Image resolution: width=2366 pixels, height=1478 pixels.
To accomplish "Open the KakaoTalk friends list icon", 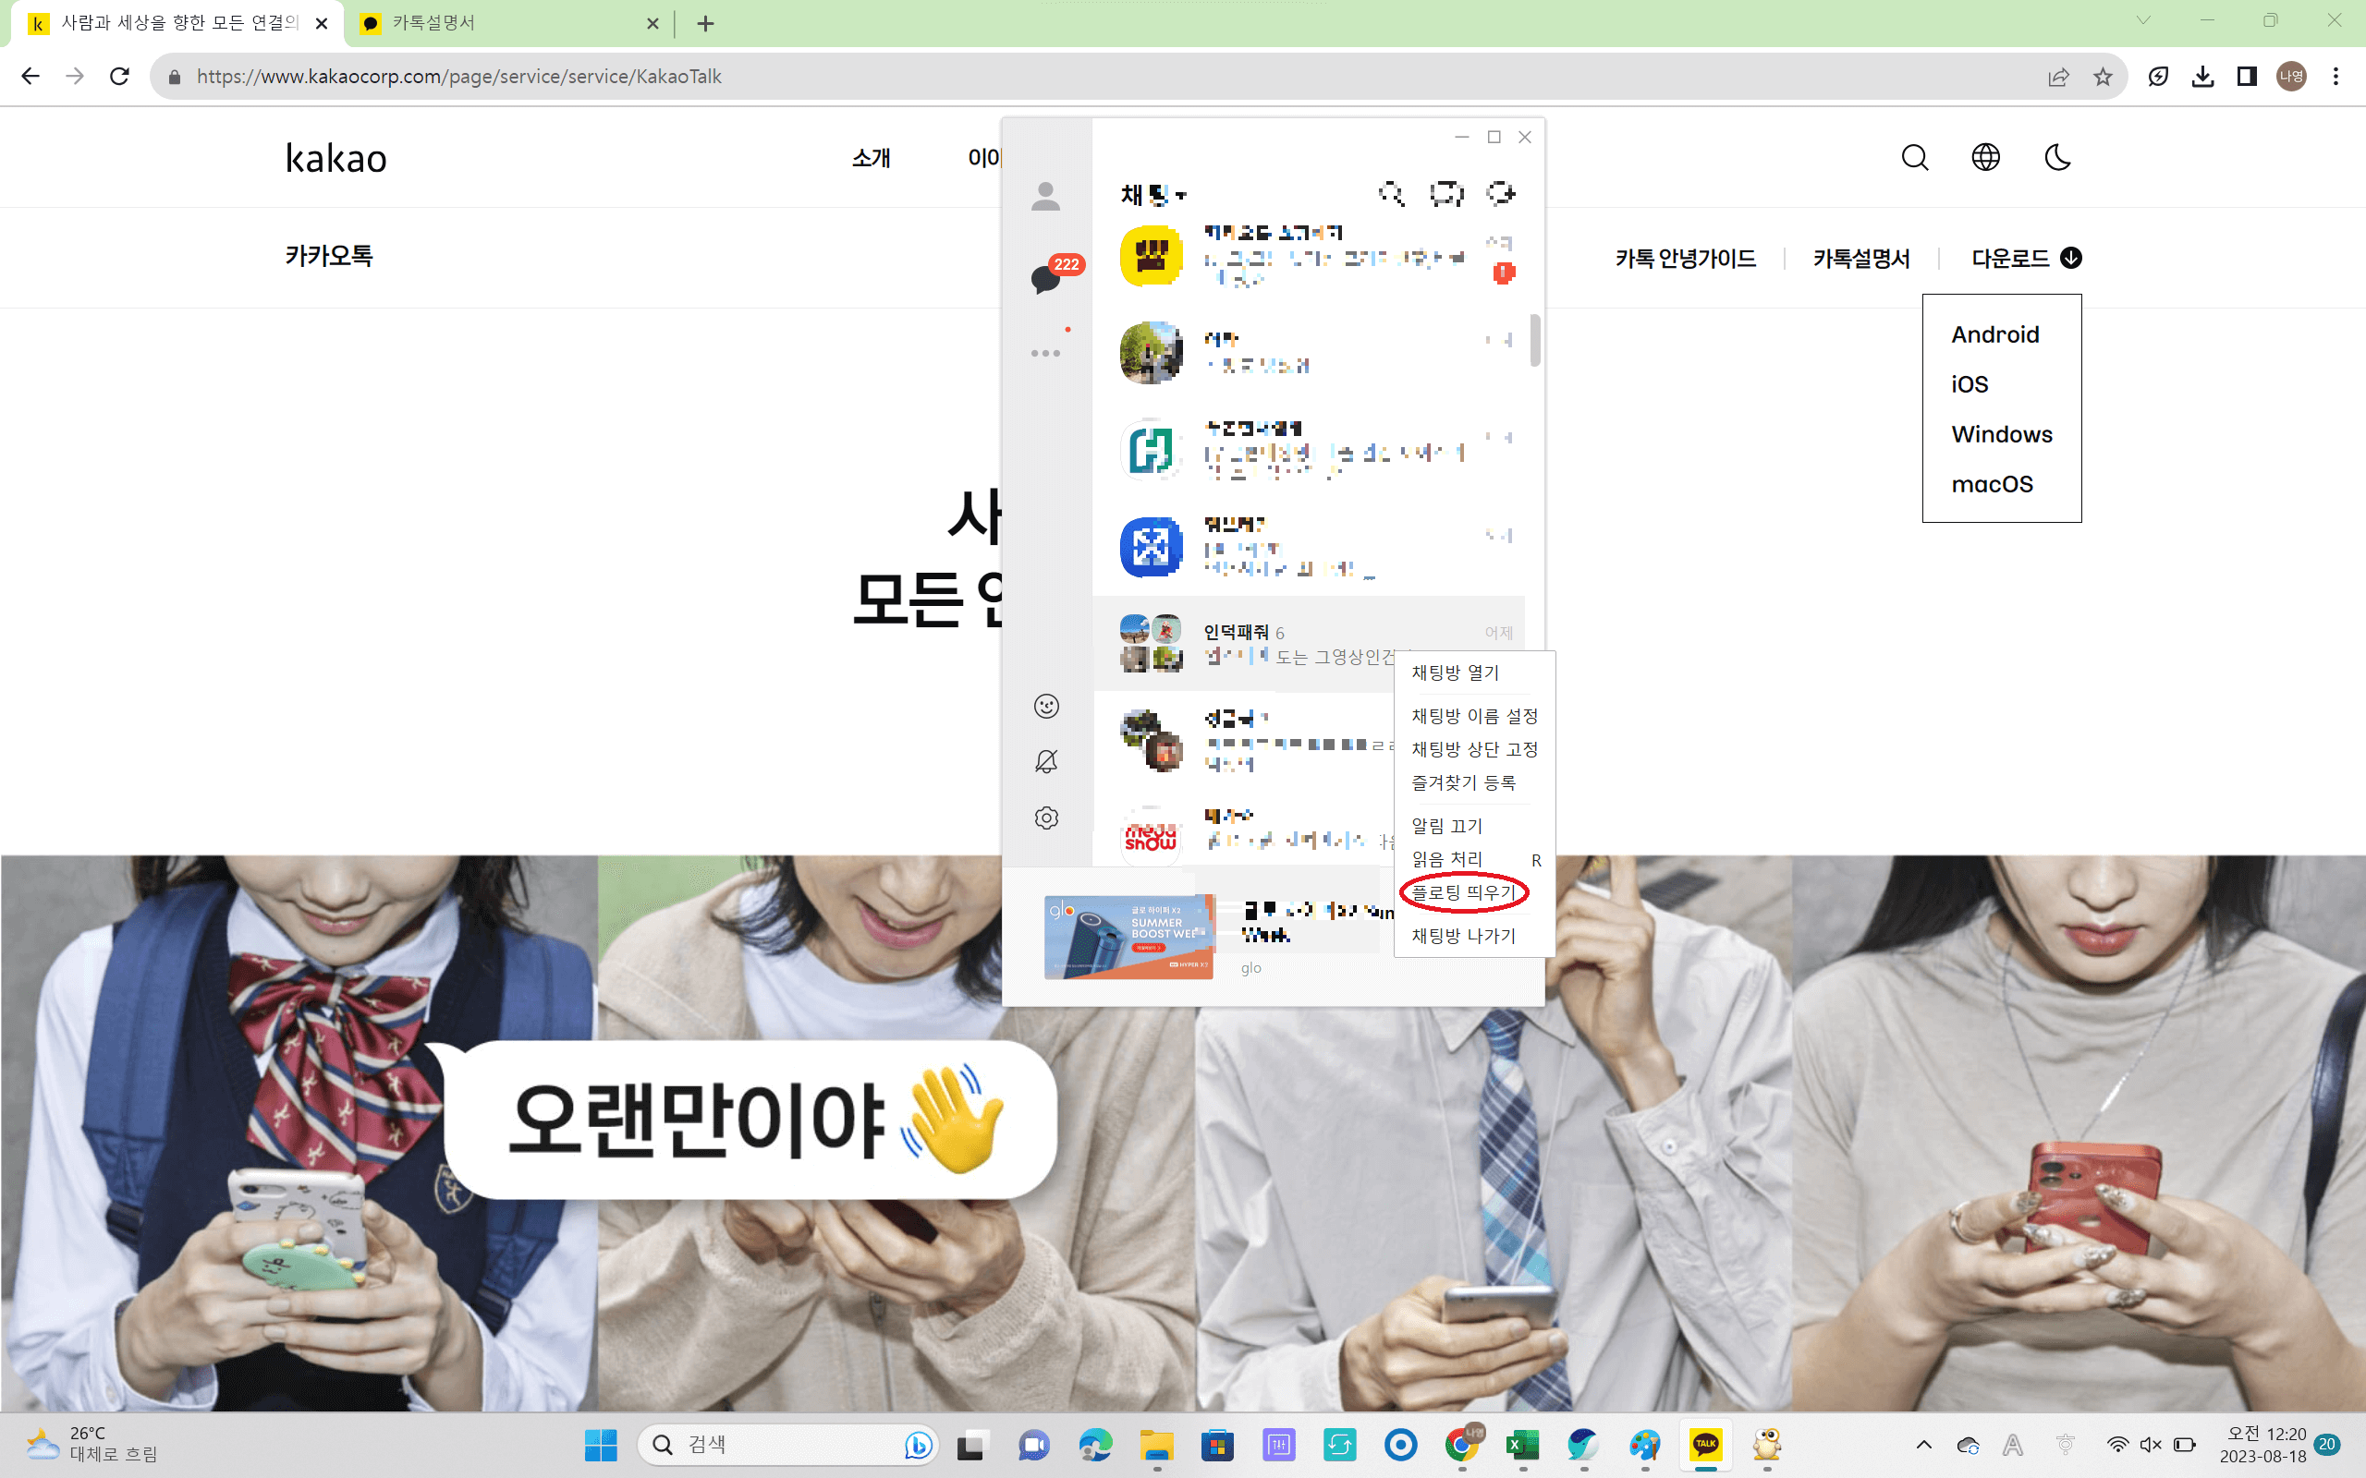I will tap(1045, 197).
